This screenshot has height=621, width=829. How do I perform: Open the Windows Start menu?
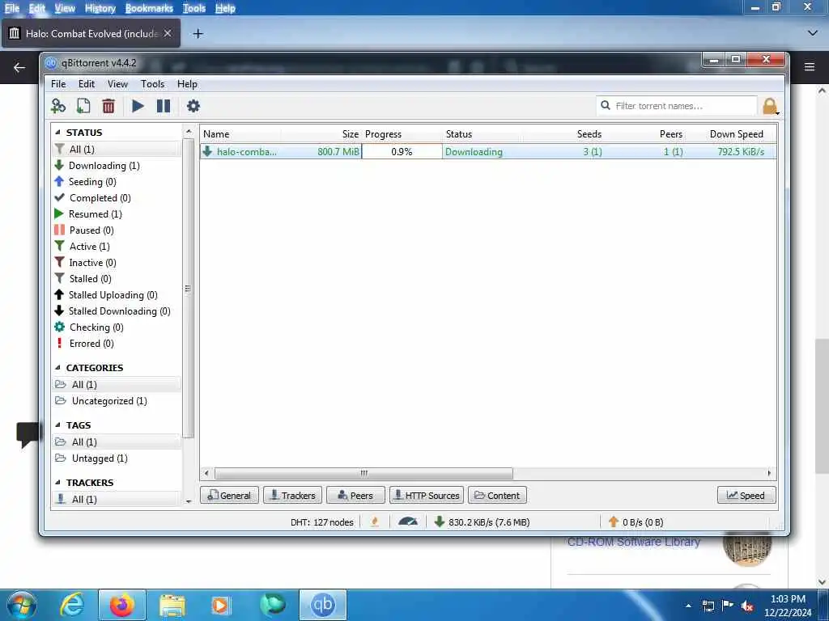coord(22,605)
